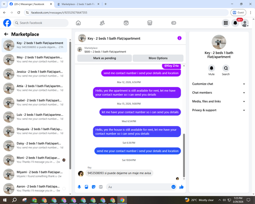Open the Jessica conversation in the list
This screenshot has width=255, height=204.
(x=34, y=74)
